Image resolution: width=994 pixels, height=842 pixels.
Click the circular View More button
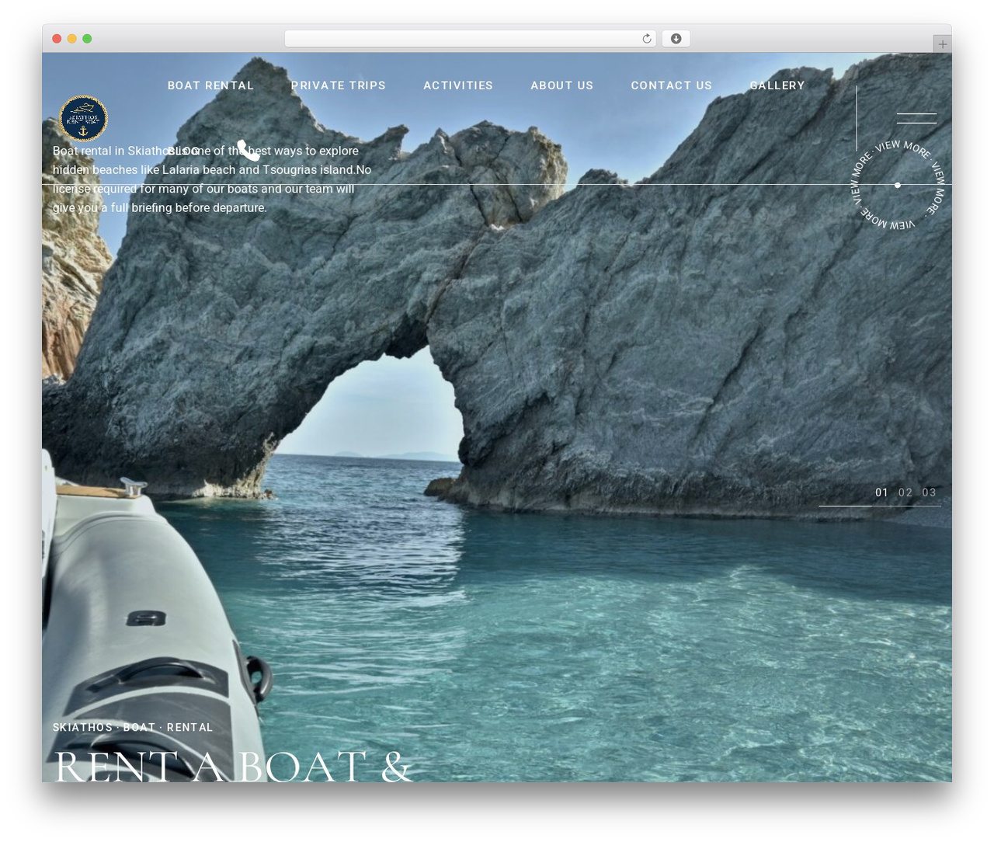pos(898,185)
